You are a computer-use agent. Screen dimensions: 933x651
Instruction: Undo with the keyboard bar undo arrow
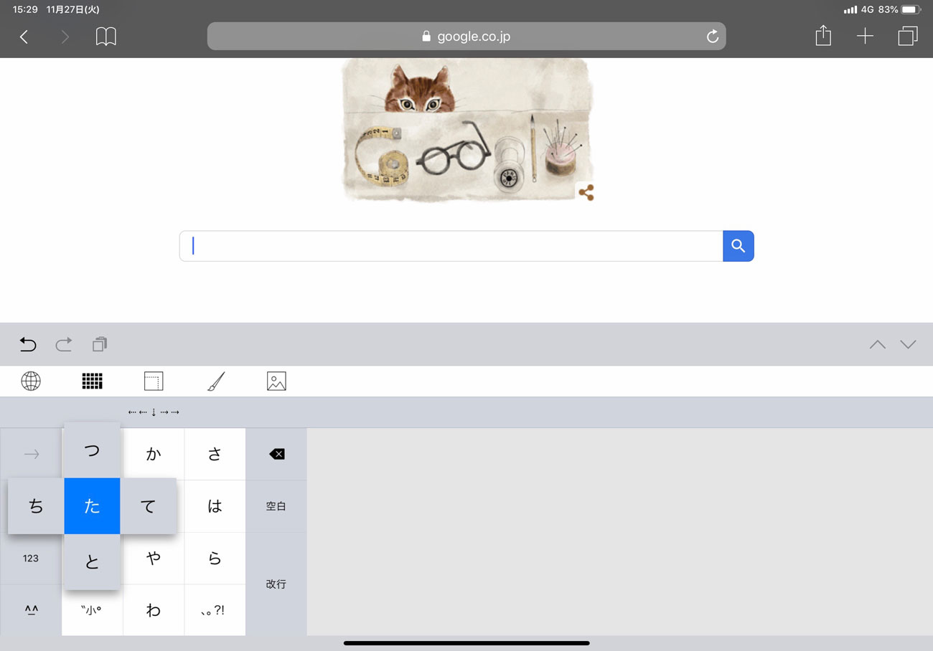tap(28, 345)
